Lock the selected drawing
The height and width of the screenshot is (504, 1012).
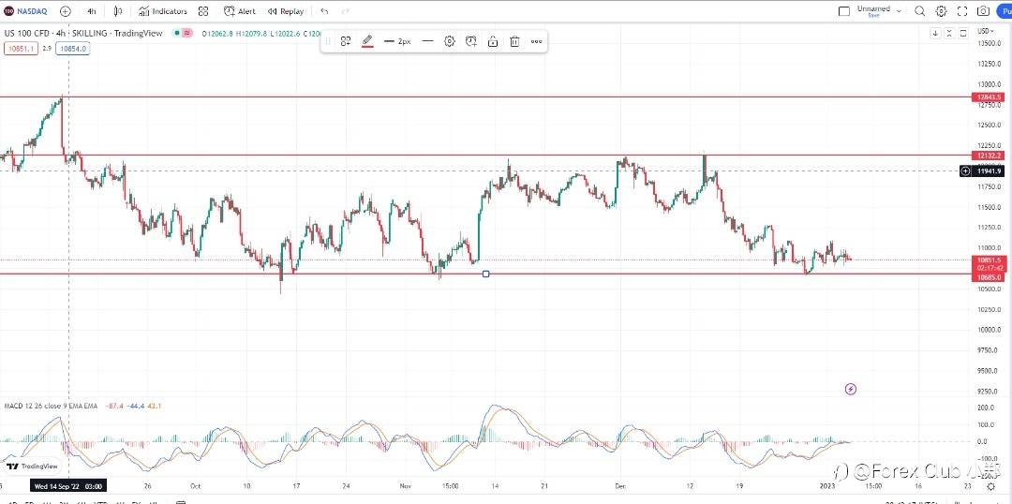tap(493, 41)
